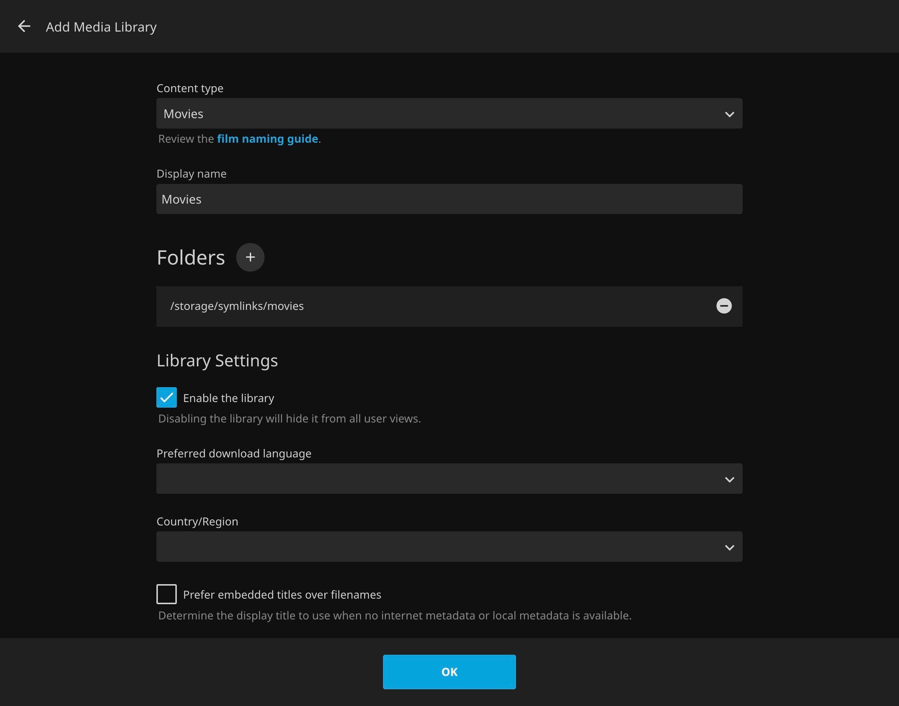Image resolution: width=899 pixels, height=706 pixels.
Task: Remove the /storage/symlinks/movies folder entry
Action: click(723, 306)
